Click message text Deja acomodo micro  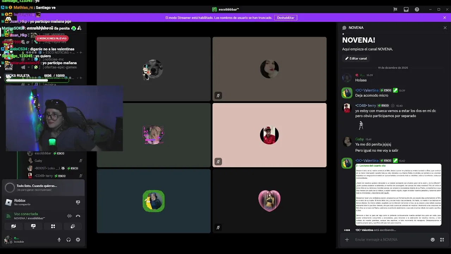tap(372, 96)
